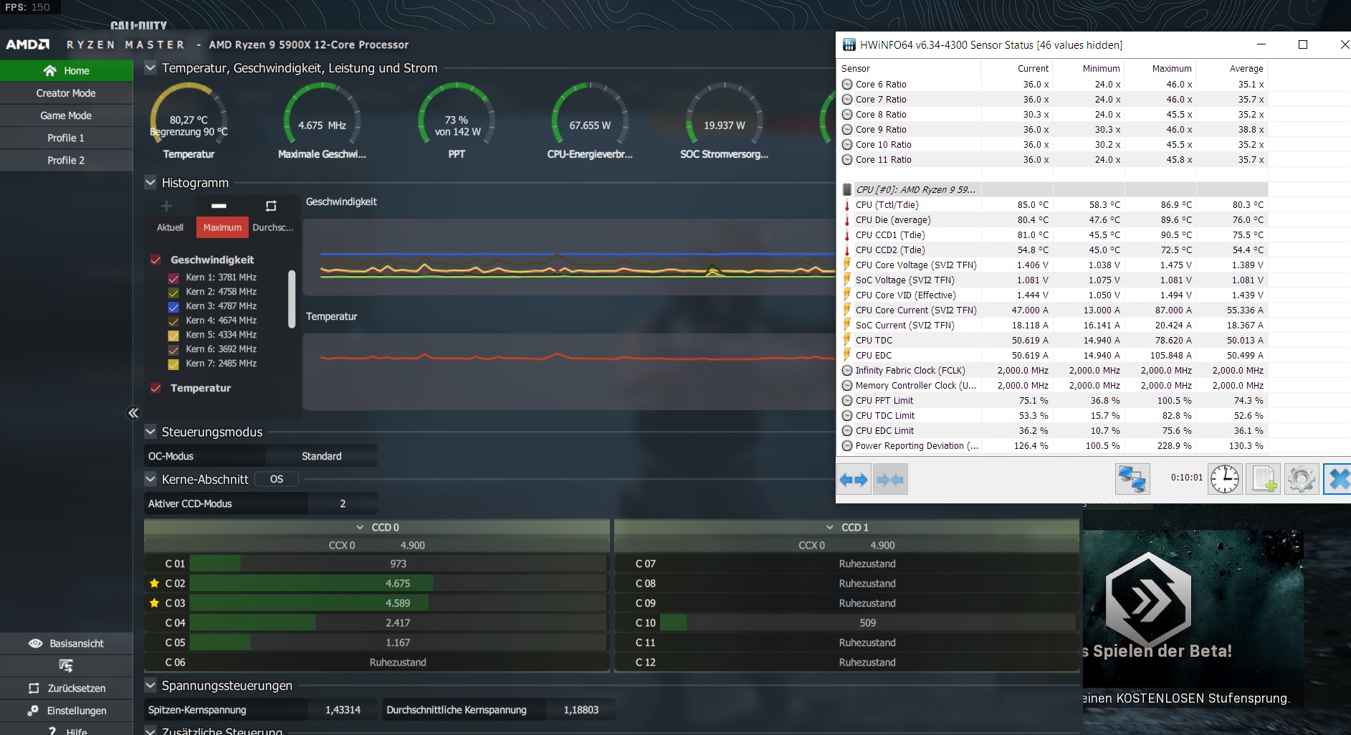Collapse the Steuerungsmodus section chevron
Screen dimensions: 1351x735
point(151,432)
